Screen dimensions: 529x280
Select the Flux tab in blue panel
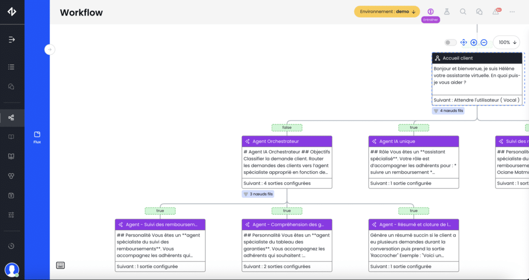37,137
